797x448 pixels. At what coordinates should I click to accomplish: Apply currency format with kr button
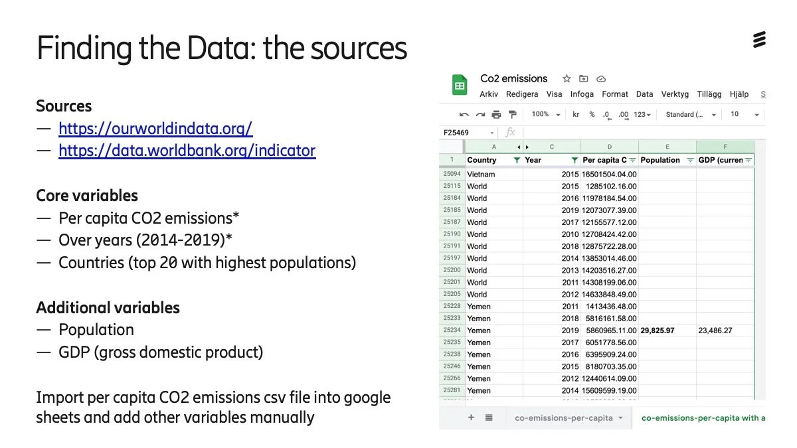576,114
